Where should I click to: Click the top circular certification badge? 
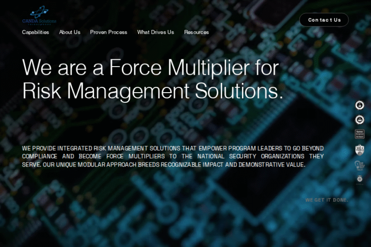tap(359, 105)
